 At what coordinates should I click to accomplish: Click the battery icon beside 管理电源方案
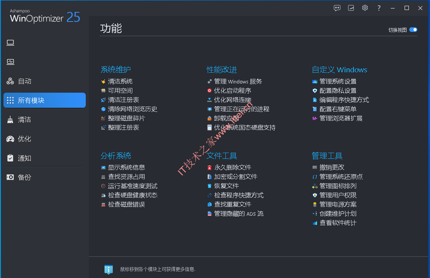(x=315, y=205)
